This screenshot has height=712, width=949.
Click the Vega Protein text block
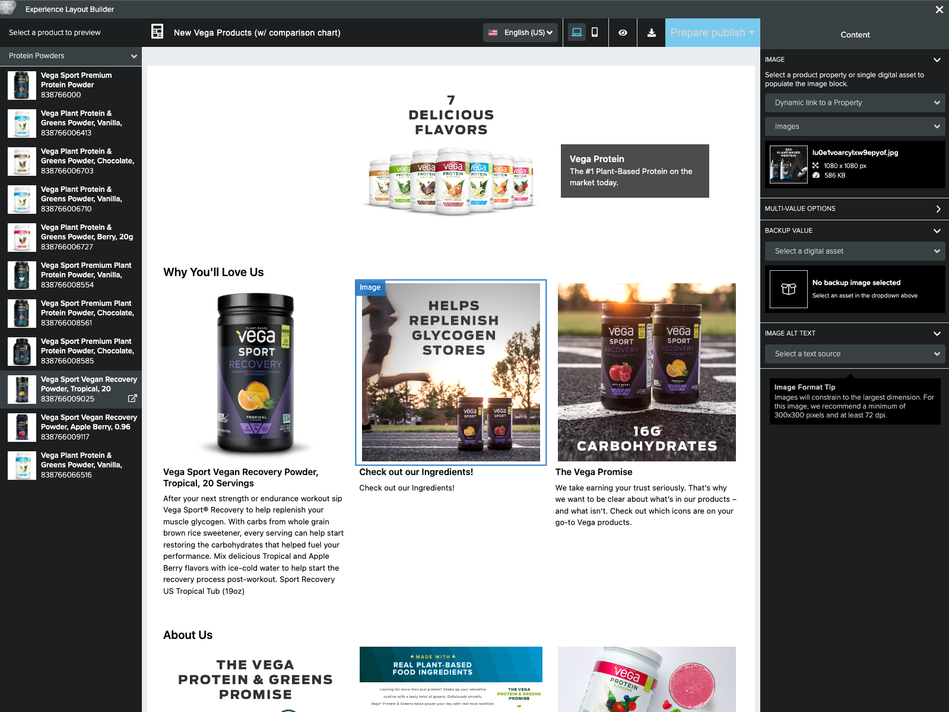(634, 171)
